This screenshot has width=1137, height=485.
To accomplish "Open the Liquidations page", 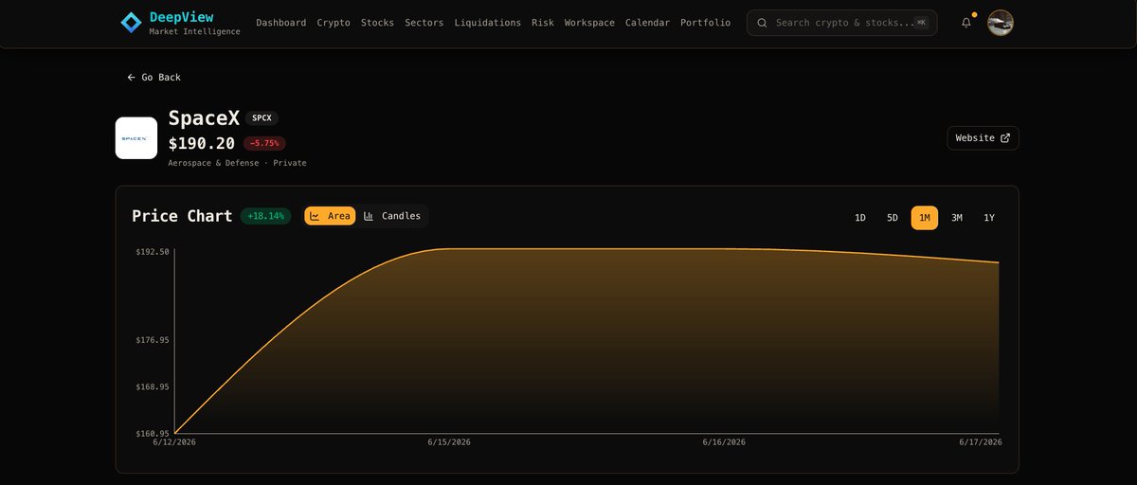I will 488,23.
